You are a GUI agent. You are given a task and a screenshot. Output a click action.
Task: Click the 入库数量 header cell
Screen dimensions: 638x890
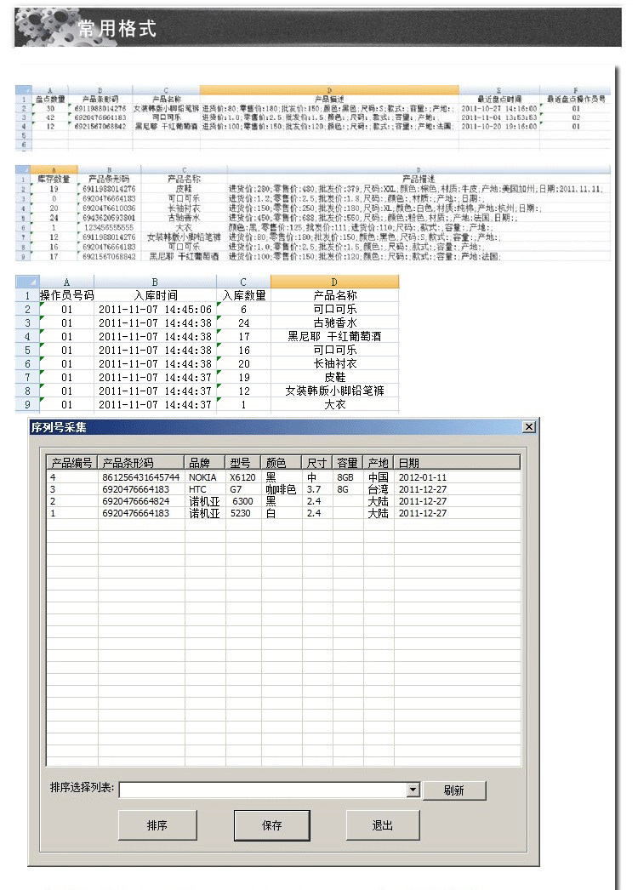coord(243,295)
